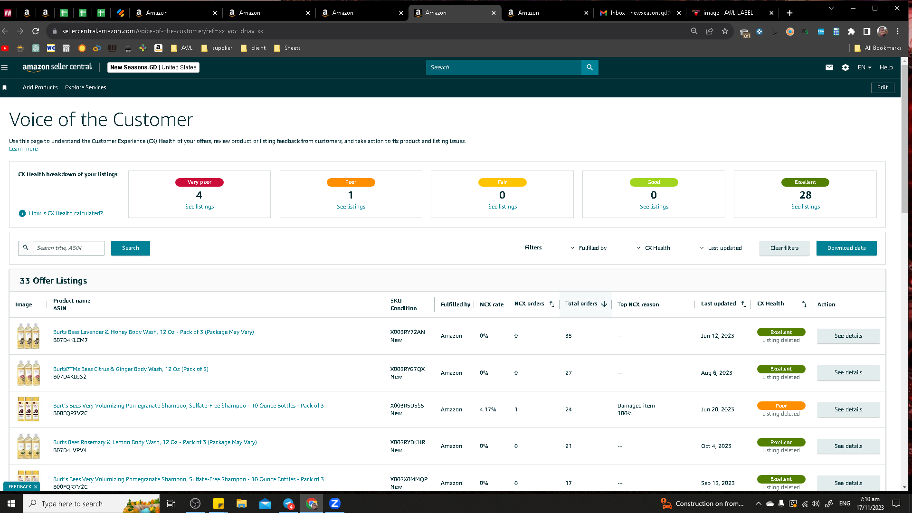Open See listings under Very poor
Image resolution: width=912 pixels, height=513 pixels.
199,207
